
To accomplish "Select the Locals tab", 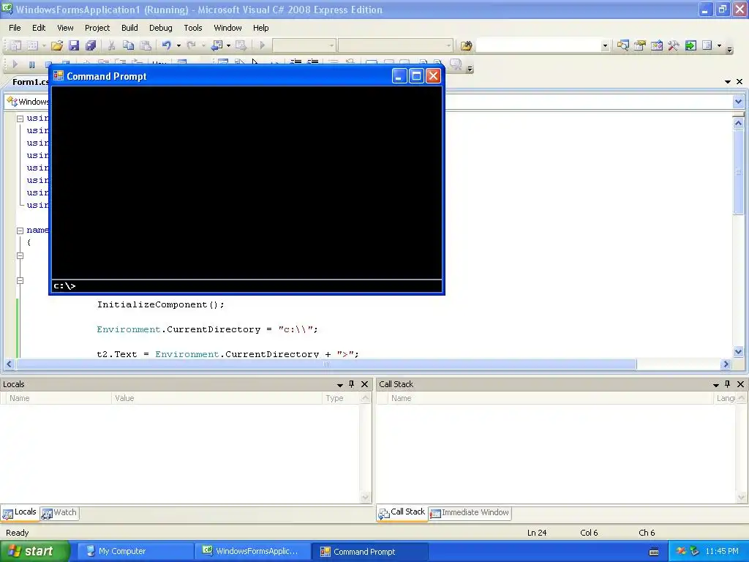I will pos(20,513).
